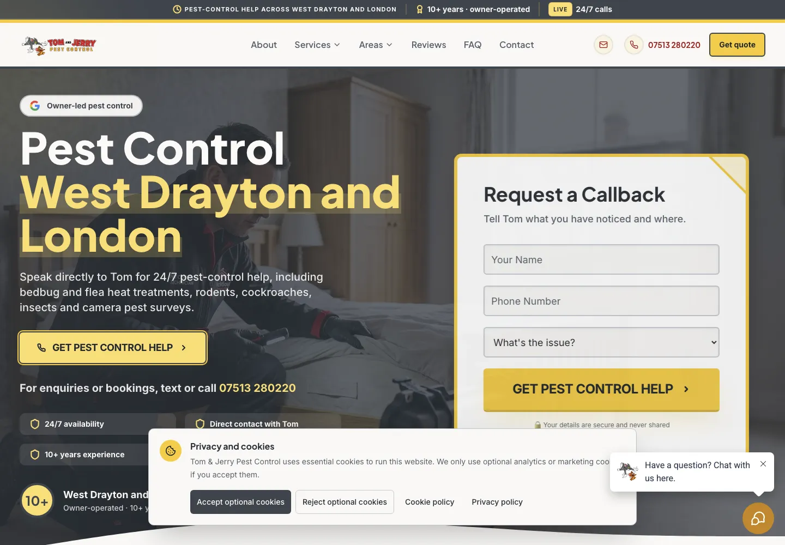Click 'Request a Callback' heading
785x545 pixels.
click(x=574, y=195)
